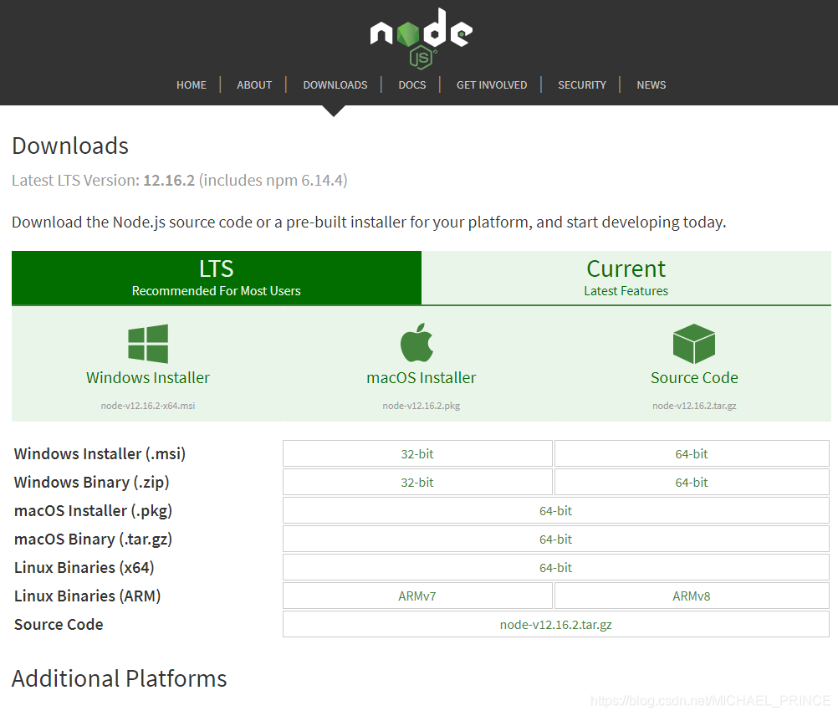The width and height of the screenshot is (838, 716).
Task: Click the Linux Binaries (x64) row label
Action: pyautogui.click(x=84, y=567)
